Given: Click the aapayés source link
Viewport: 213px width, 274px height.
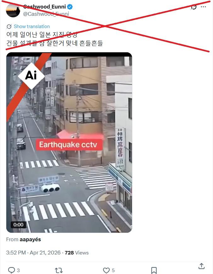Looking at the screenshot, I should (30, 239).
